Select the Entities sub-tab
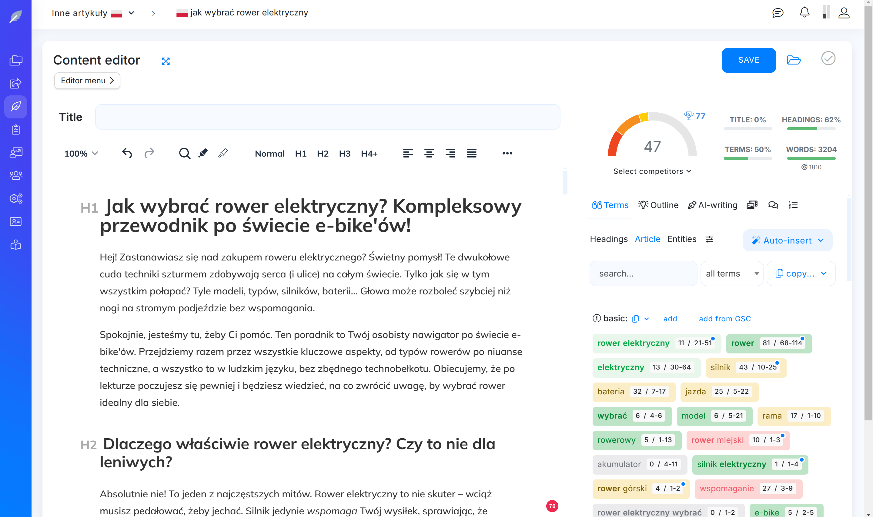 pos(682,239)
